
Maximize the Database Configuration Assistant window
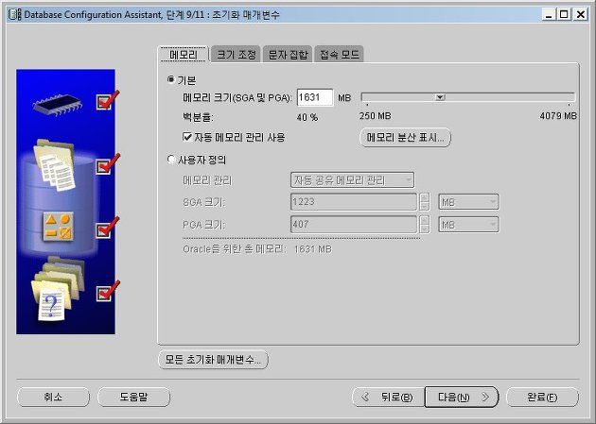(564, 14)
